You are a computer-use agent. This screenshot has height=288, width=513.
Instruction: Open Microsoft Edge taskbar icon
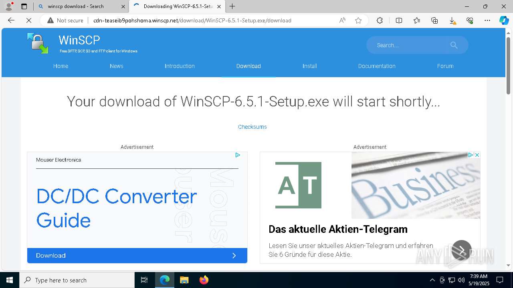[165, 280]
